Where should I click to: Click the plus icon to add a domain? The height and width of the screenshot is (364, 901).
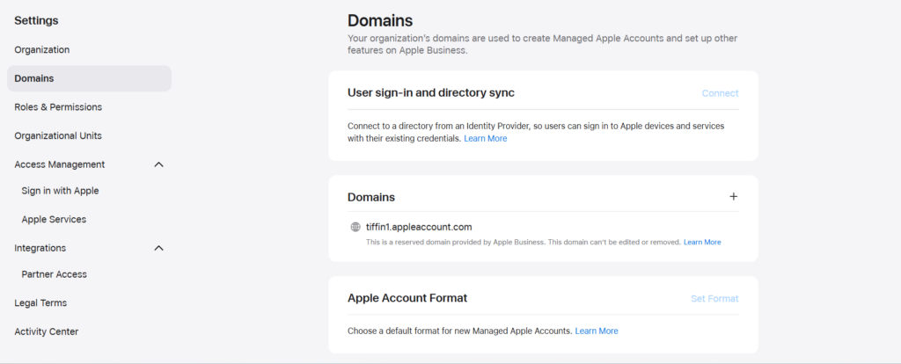click(733, 196)
